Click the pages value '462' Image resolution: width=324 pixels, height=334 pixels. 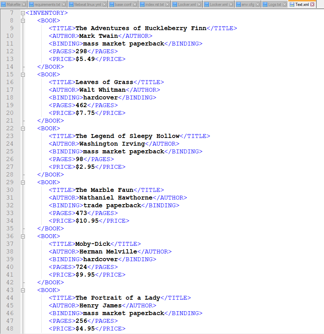81,105
